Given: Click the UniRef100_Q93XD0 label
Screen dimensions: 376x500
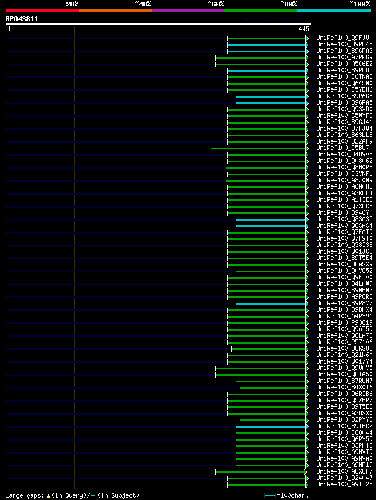Looking at the screenshot, I should [344, 109].
